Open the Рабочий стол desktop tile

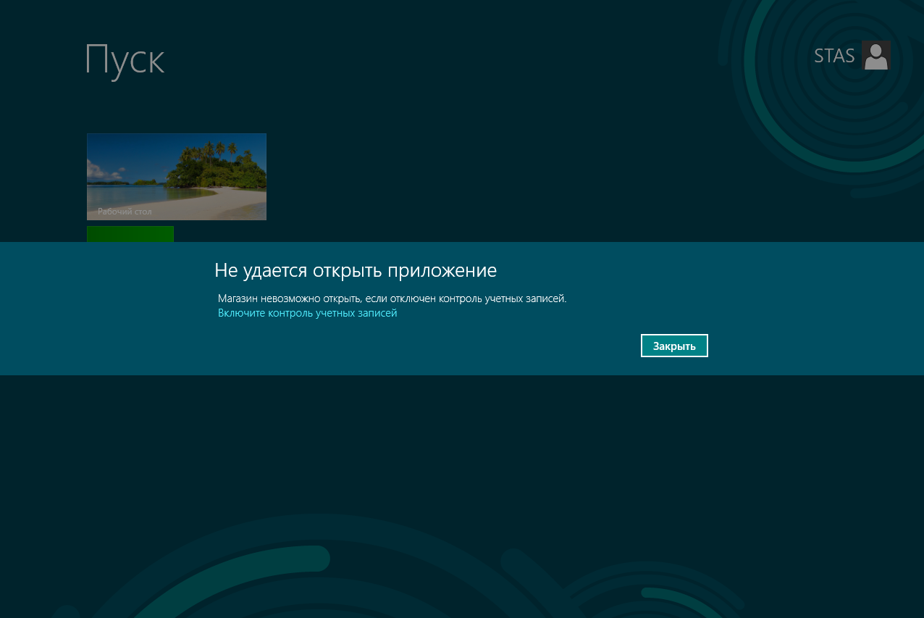click(x=176, y=176)
